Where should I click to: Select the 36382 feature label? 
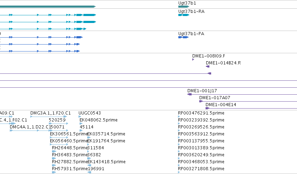(x=94, y=155)
